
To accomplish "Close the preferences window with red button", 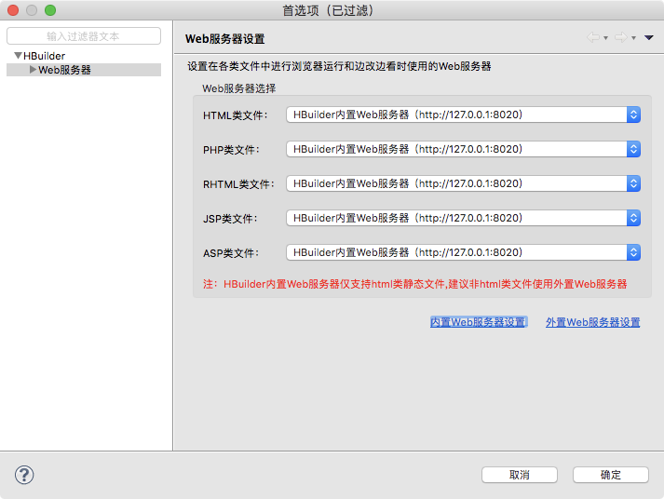I will pyautogui.click(x=13, y=10).
